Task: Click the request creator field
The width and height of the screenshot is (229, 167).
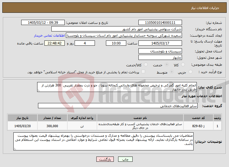Action: (x=124, y=35)
